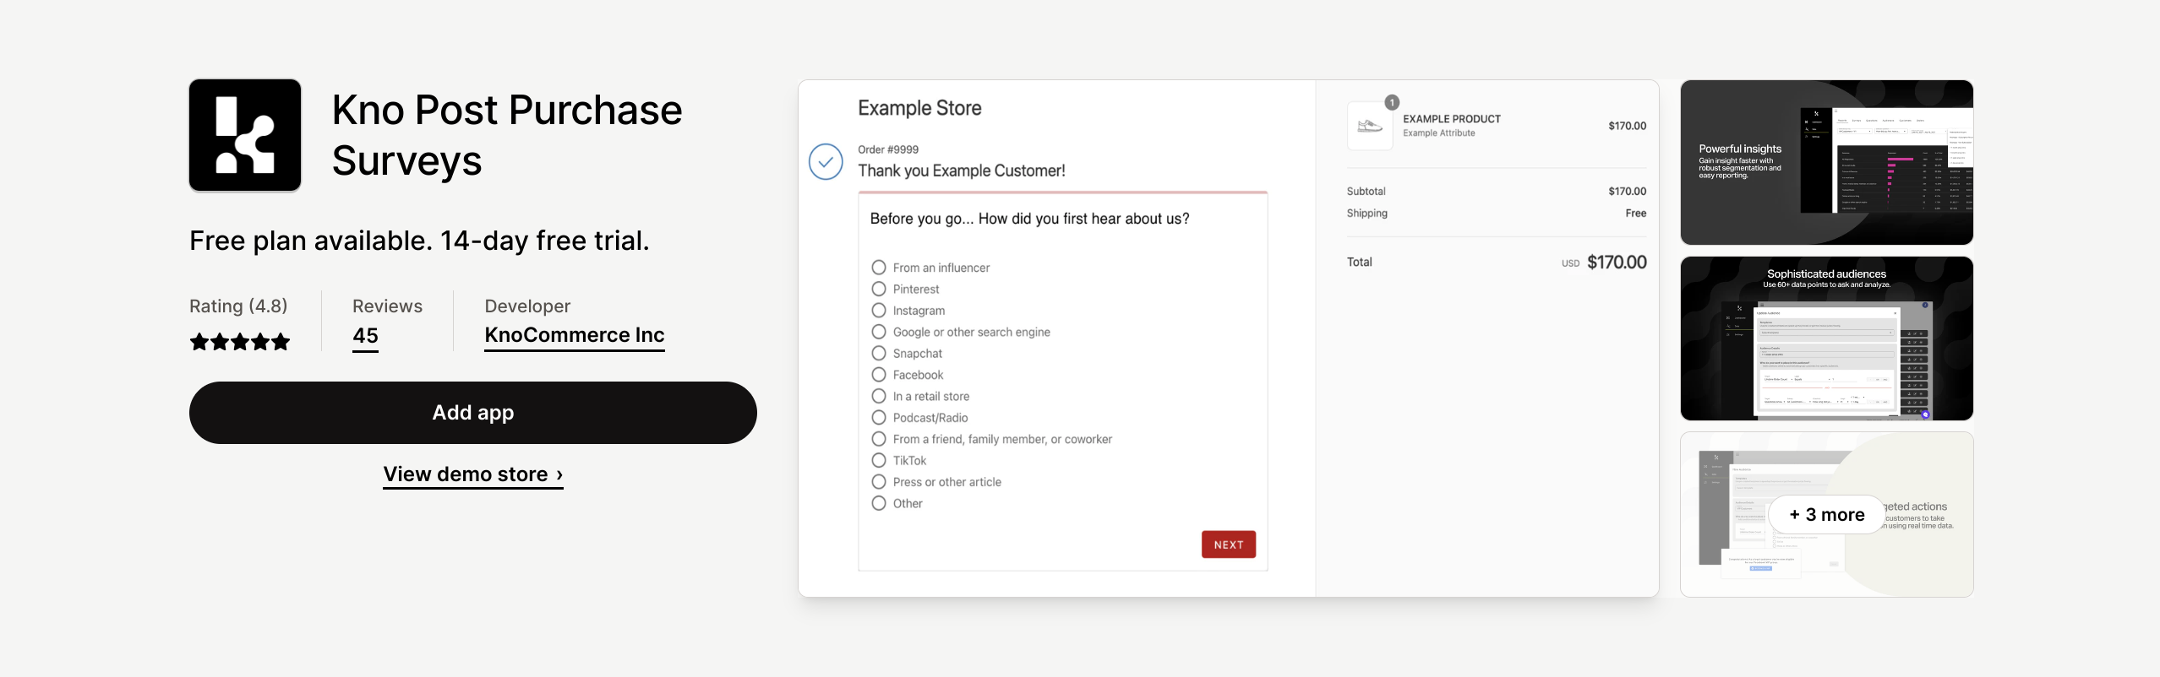Image resolution: width=2160 pixels, height=677 pixels.
Task: Click the Total '$170.00' amount
Action: click(1617, 263)
